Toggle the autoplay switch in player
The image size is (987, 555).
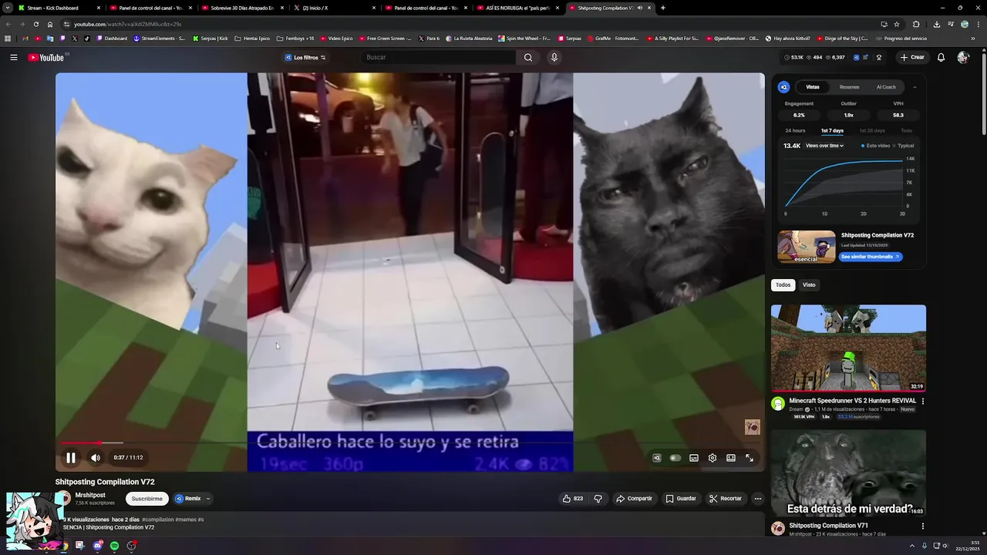point(675,458)
